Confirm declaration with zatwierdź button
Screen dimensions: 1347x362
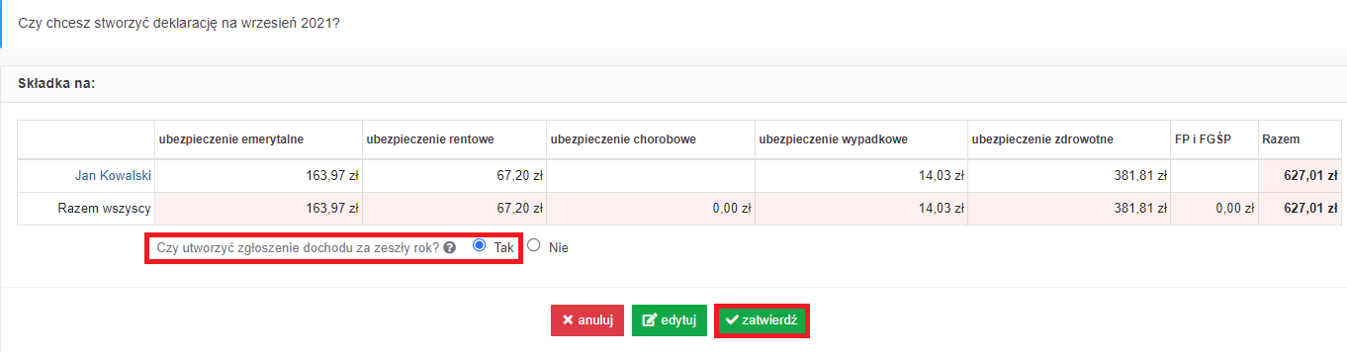762,320
